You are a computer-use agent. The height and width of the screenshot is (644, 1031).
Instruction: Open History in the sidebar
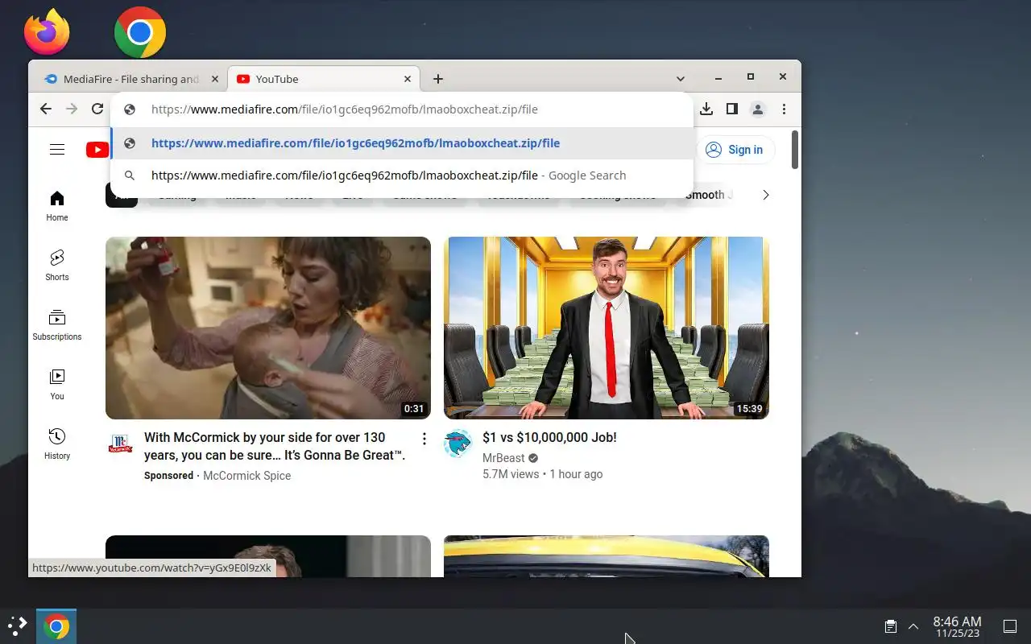(x=57, y=444)
